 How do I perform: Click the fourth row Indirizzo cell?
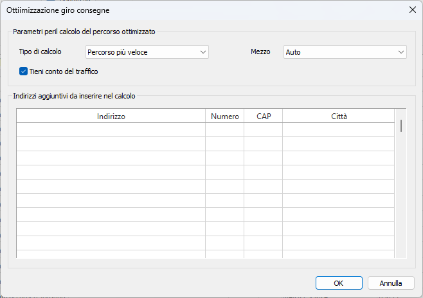(x=111, y=172)
